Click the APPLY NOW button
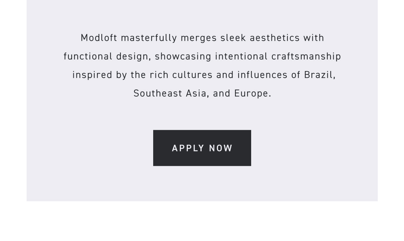The width and height of the screenshot is (404, 241). [x=202, y=148]
